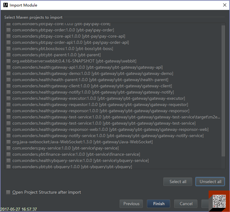This screenshot has height=212, width=230.
Task: Click the Unselect all button
Action: 210,182
